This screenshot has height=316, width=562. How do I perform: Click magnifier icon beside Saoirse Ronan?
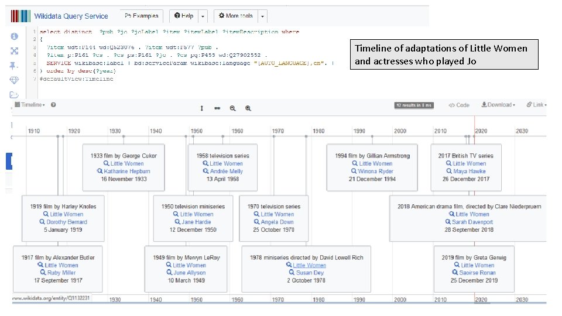455,273
